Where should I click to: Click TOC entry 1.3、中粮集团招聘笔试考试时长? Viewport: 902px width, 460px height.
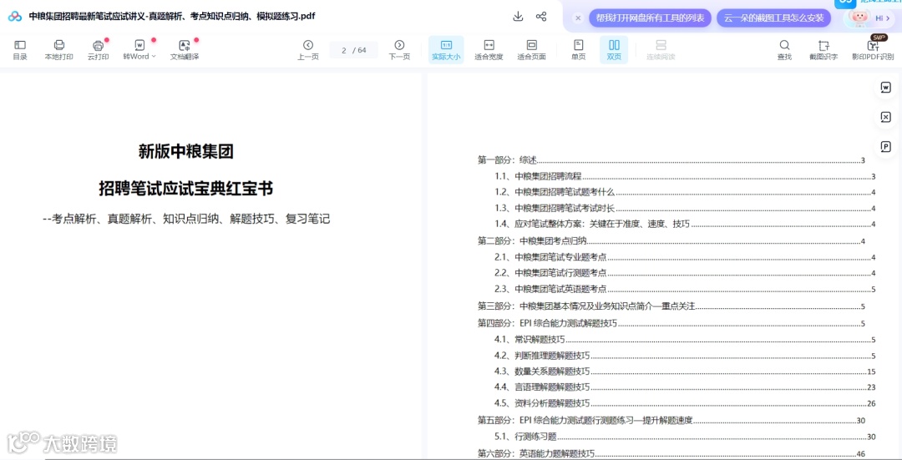[685, 208]
